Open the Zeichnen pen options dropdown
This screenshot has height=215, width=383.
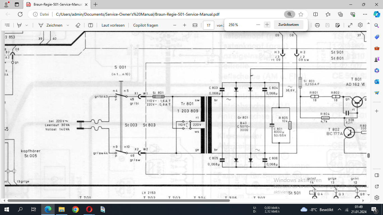[68, 25]
